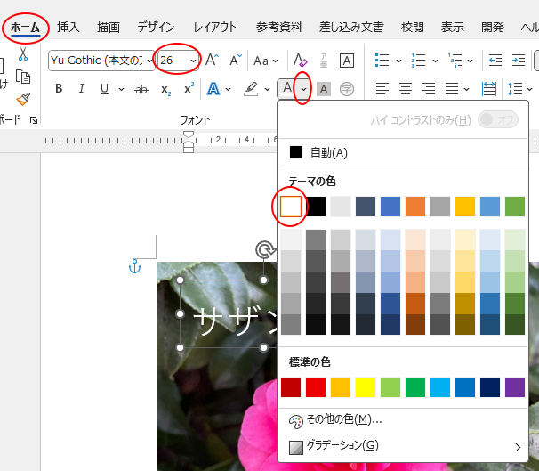Click the image rotation handle
Image resolution: width=539 pixels, height=471 pixels.
tap(265, 250)
